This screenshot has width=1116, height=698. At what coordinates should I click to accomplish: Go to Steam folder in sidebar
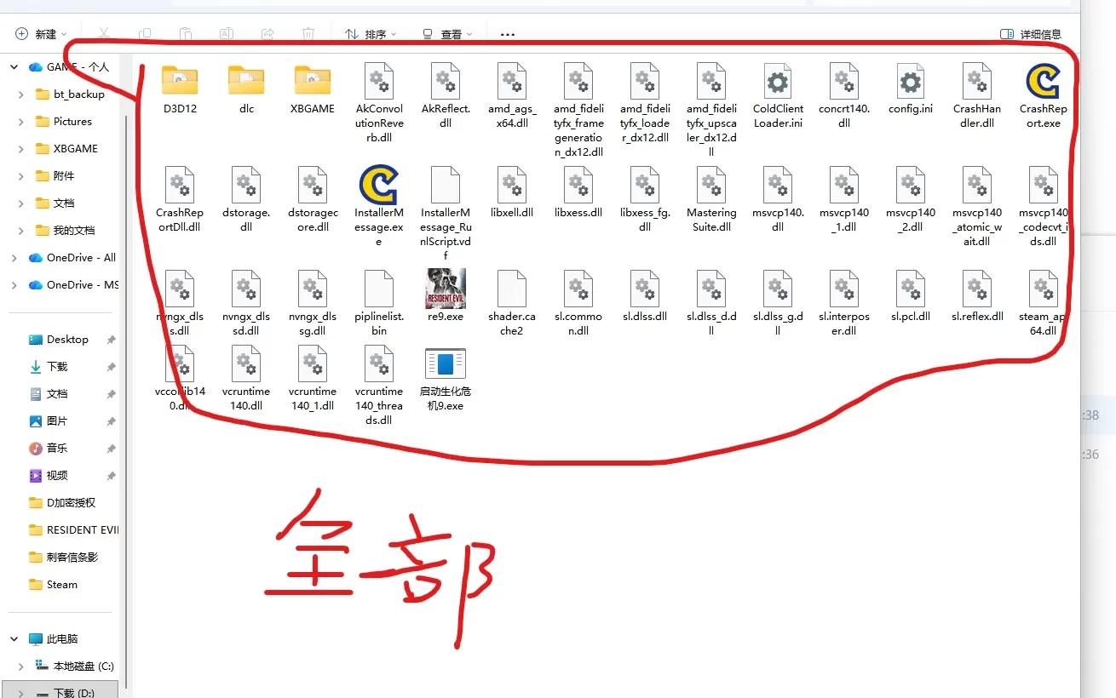pos(61,585)
